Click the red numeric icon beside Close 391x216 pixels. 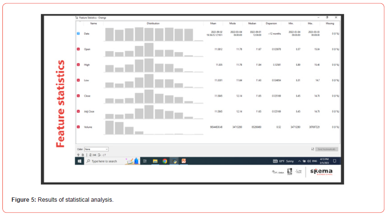pyautogui.click(x=78, y=96)
